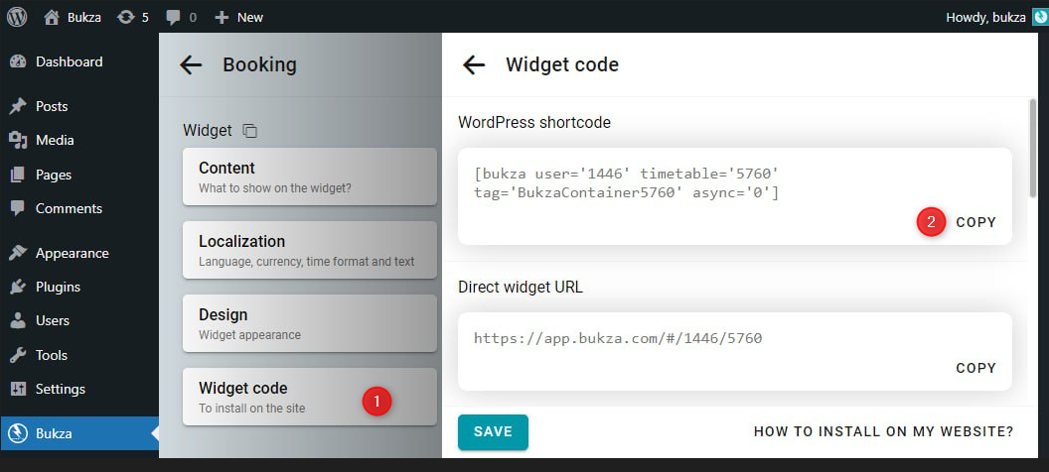Add new content via the New button
This screenshot has width=1049, height=472.
(239, 17)
